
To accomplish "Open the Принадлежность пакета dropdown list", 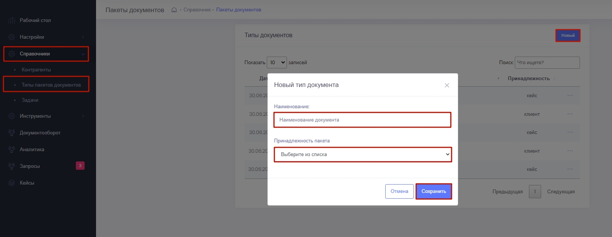I will pos(362,155).
